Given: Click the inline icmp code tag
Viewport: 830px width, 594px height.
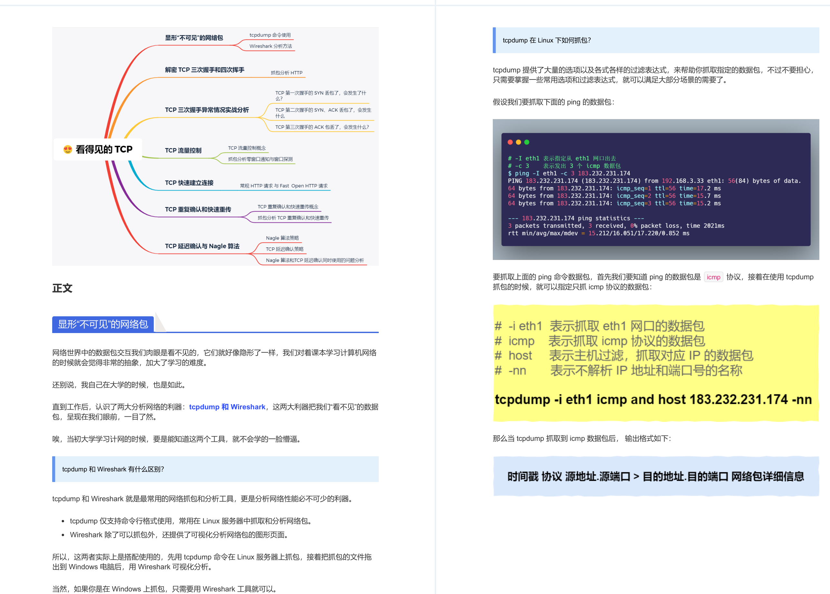Looking at the screenshot, I should [713, 277].
